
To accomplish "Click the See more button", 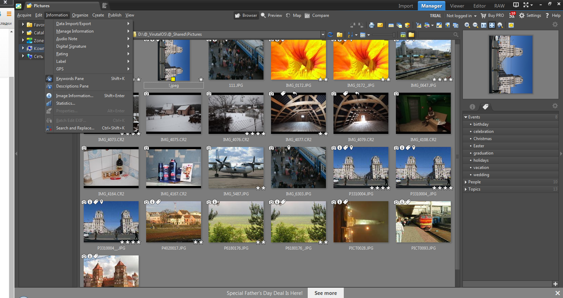I will [x=326, y=293].
